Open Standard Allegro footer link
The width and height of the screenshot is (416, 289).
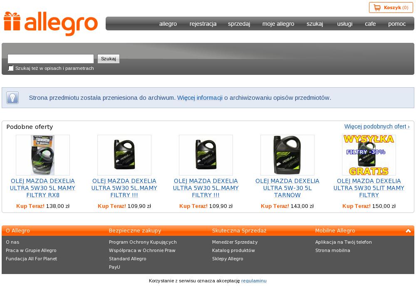(x=128, y=259)
